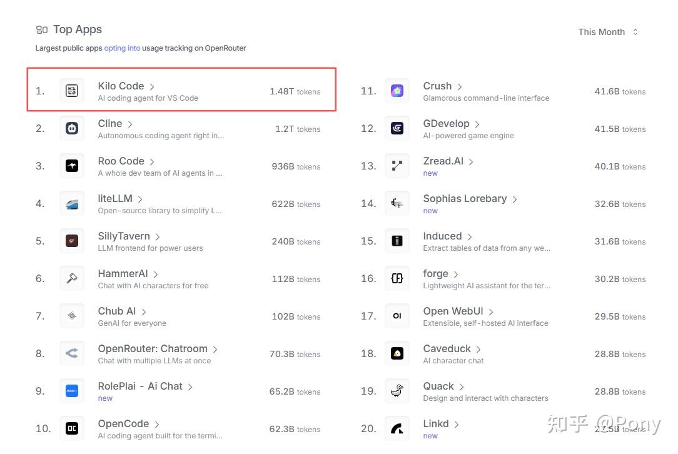Image resolution: width=678 pixels, height=454 pixels.
Task: Click the forge app icon
Action: pyautogui.click(x=397, y=278)
